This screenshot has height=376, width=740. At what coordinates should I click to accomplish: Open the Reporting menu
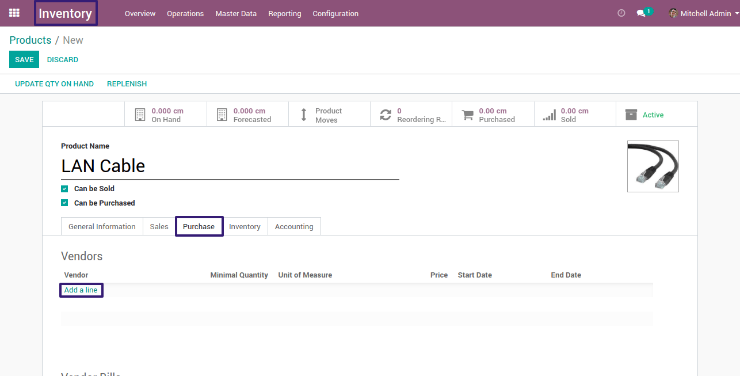[285, 13]
